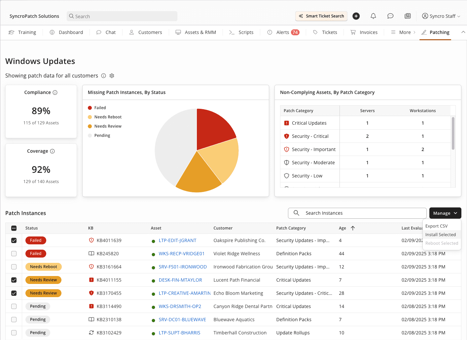The width and height of the screenshot is (467, 340).
Task: Go to the Dashboard tab
Action: [66, 32]
